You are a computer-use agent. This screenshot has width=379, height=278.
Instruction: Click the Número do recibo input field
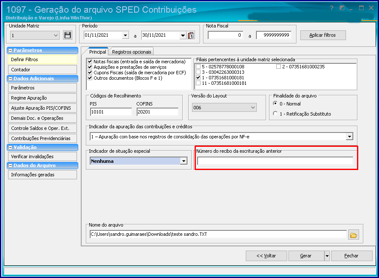coord(275,161)
